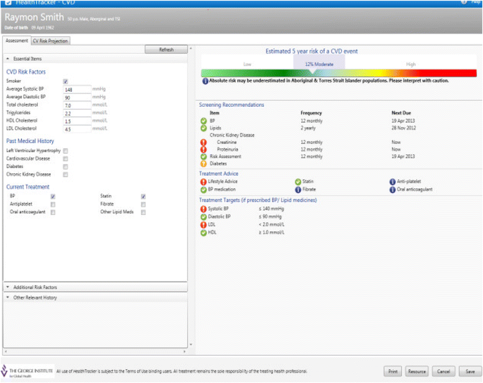Click the red alert icon for LDL target
This screenshot has width=483, height=383.
coord(203,225)
